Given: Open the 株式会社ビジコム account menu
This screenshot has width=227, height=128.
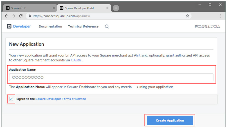Looking at the screenshot, I should (207, 26).
